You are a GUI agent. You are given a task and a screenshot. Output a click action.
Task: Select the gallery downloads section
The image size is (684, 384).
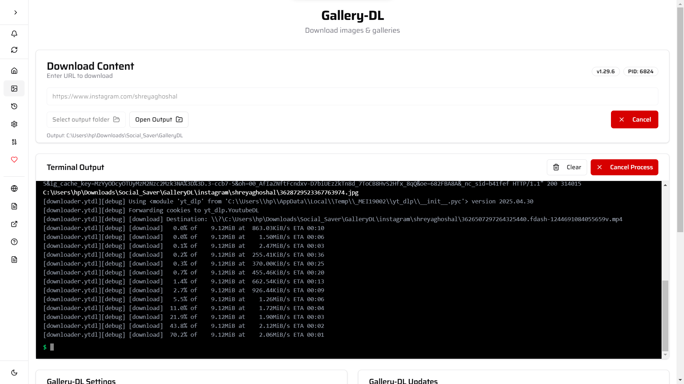14,89
